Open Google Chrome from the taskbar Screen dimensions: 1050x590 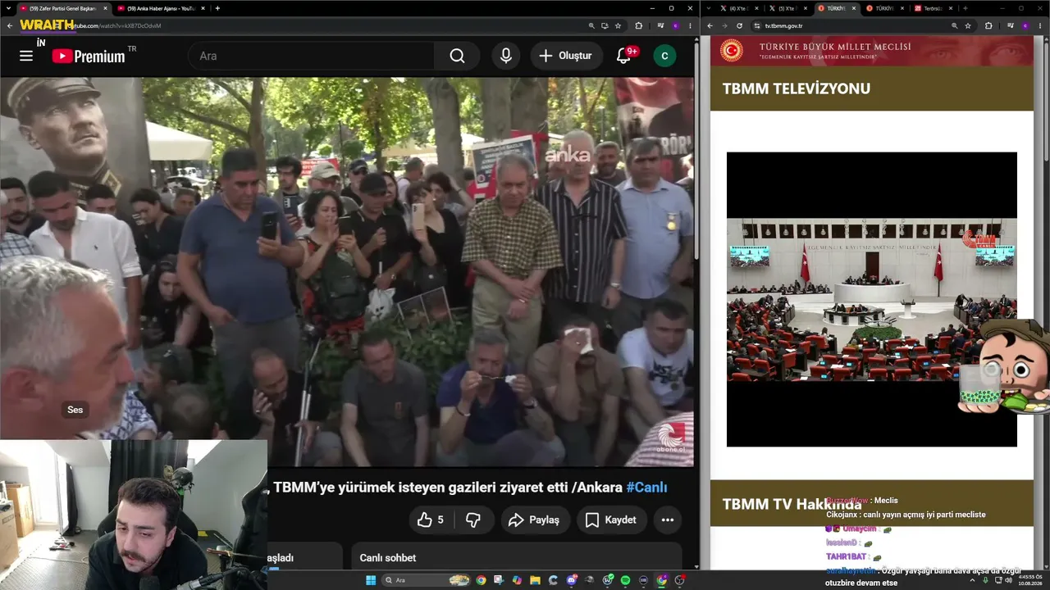pyautogui.click(x=481, y=580)
